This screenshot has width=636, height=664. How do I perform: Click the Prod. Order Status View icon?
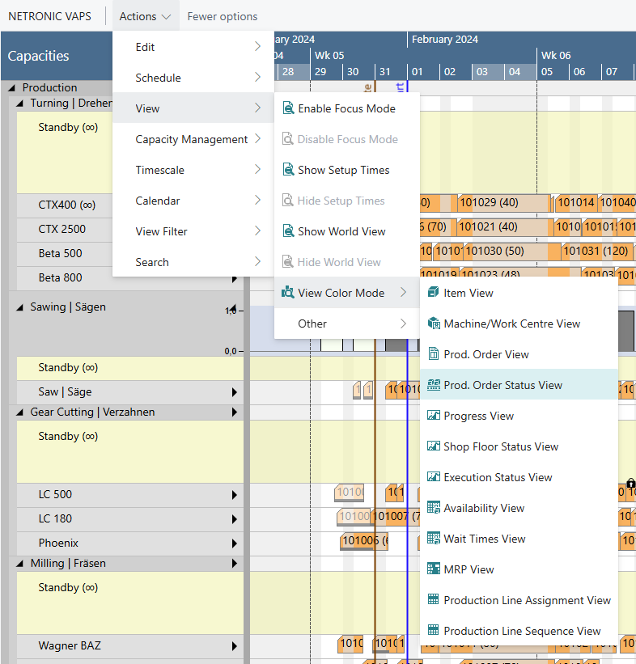point(434,385)
